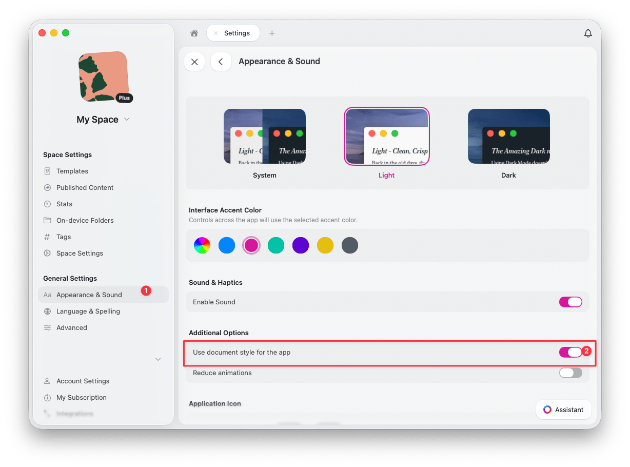The height and width of the screenshot is (467, 630).
Task: Expand the sidebar chevron above Account Settings
Action: click(x=158, y=359)
